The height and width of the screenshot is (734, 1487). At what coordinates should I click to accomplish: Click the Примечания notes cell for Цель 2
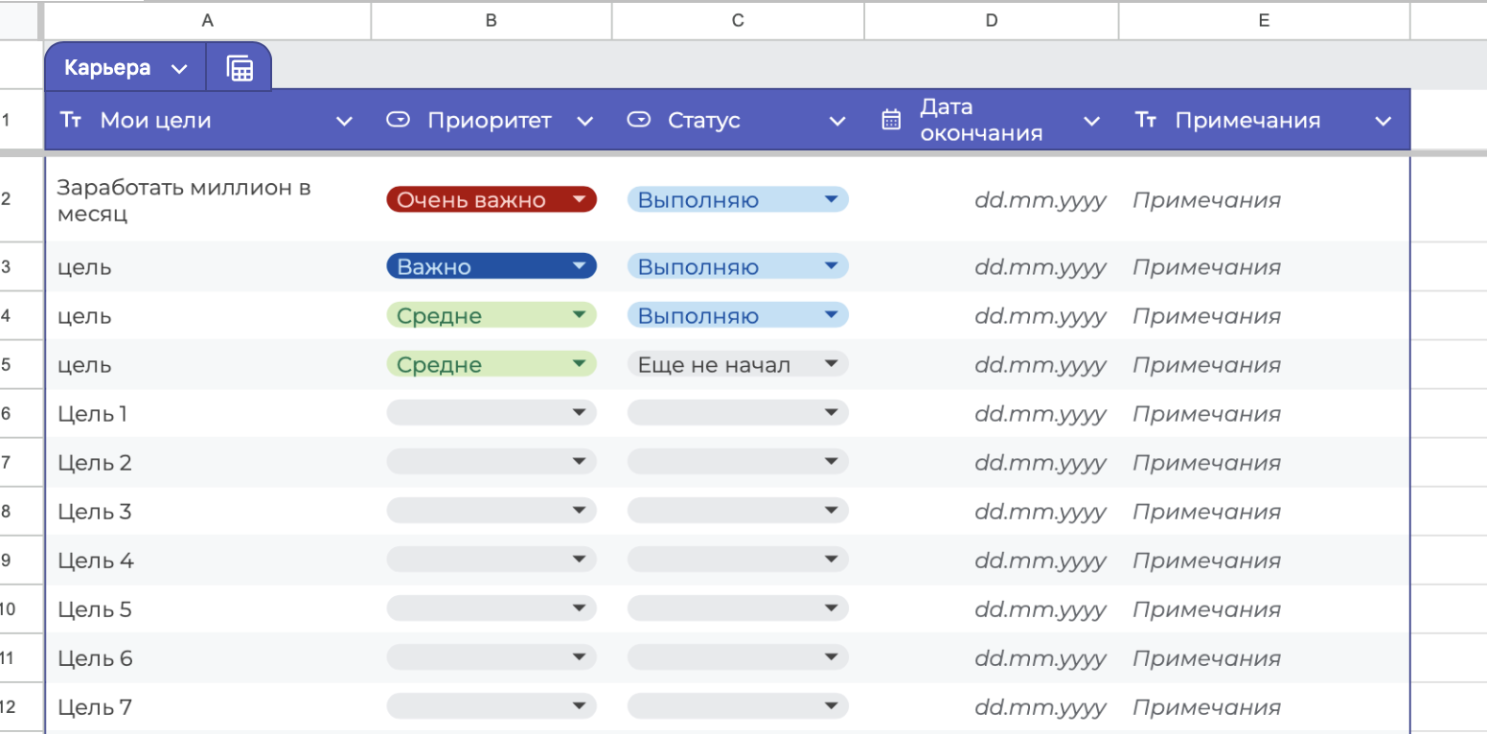[1265, 462]
